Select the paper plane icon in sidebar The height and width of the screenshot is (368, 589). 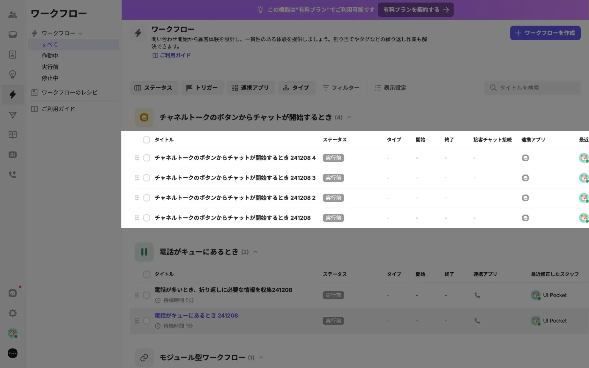13,115
